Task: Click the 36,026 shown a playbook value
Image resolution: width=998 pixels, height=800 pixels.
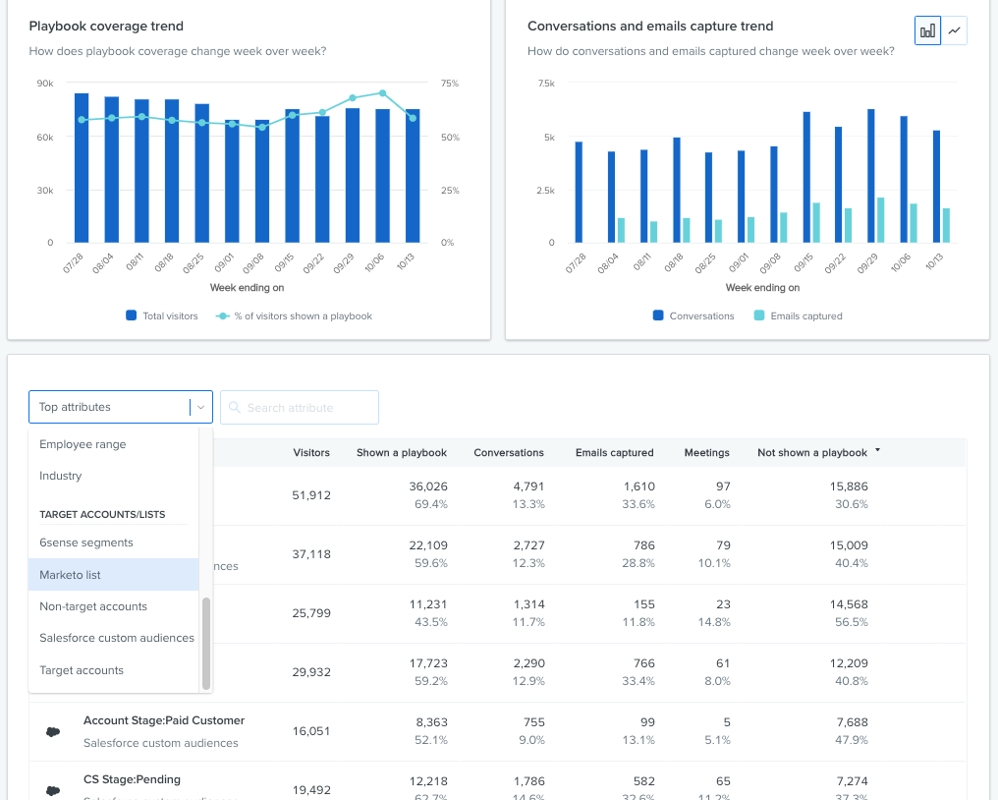Action: [428, 486]
